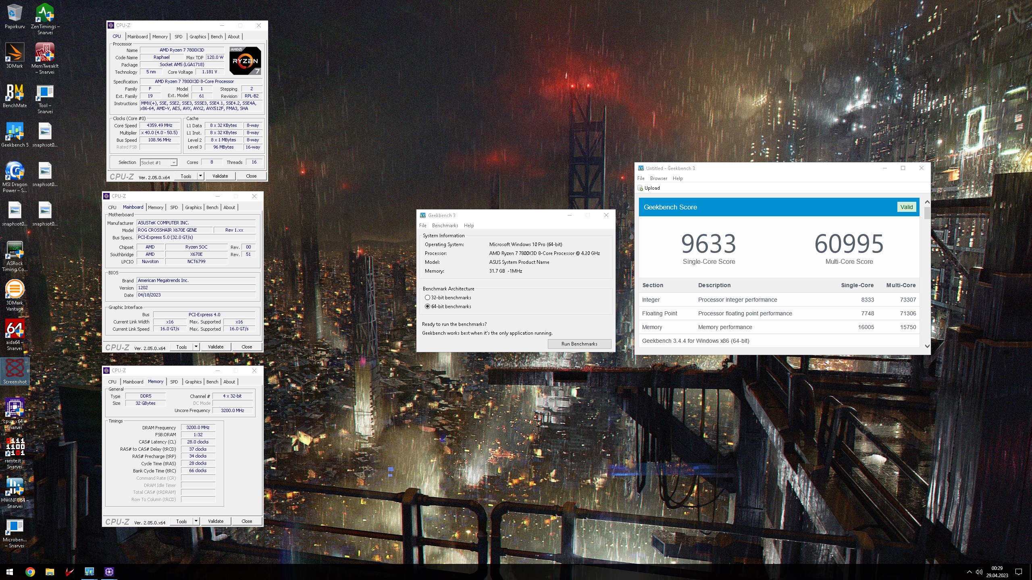This screenshot has width=1032, height=580.
Task: Click the Ryzen 7 logo in CPU-Z
Action: 245,61
